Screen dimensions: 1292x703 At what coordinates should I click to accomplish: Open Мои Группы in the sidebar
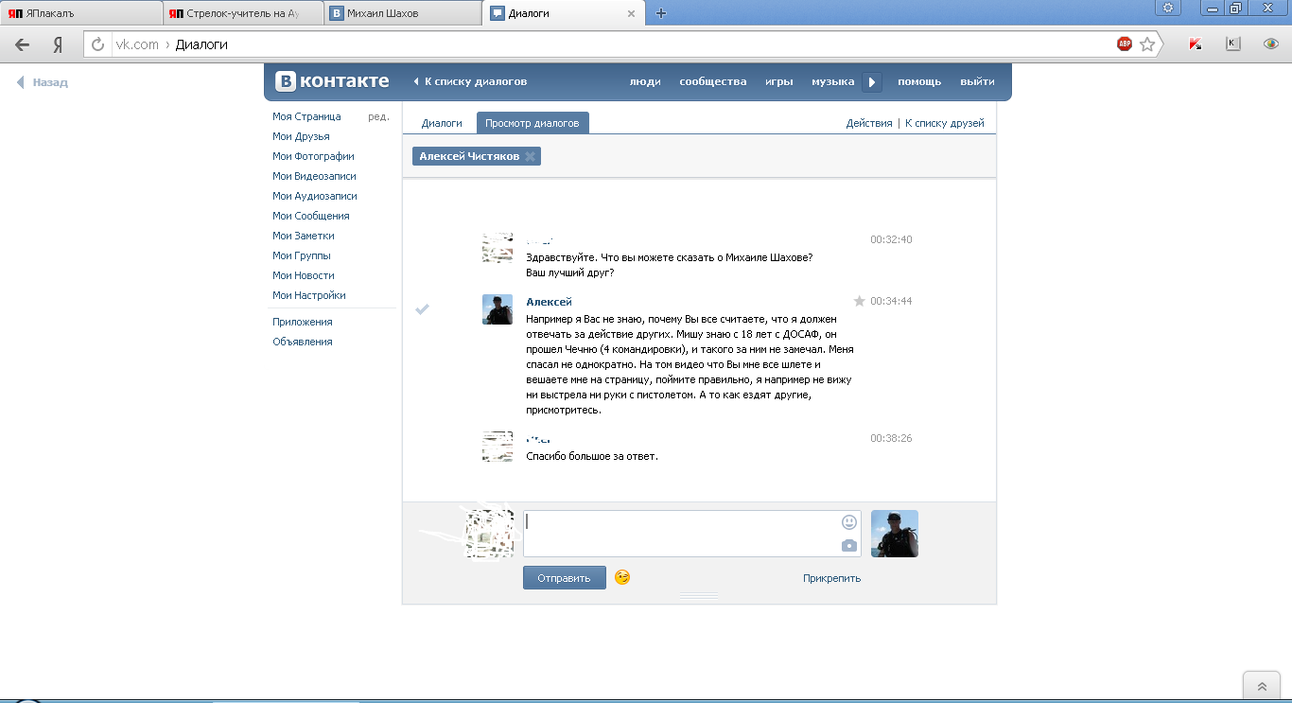point(302,255)
